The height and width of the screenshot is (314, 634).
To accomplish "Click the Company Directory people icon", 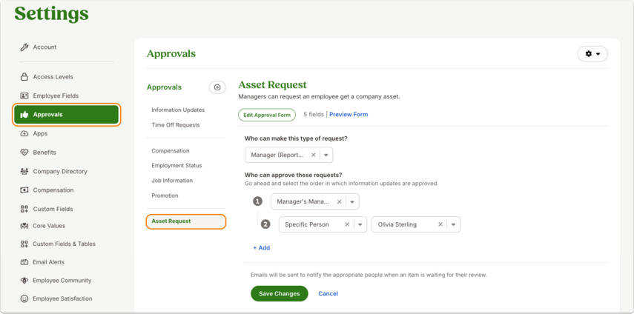I will 24,172.
